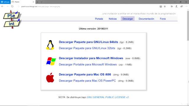Go back with the browser back arrow

[x=2, y=6]
